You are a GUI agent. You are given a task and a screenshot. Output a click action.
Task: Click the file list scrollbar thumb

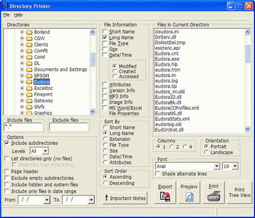click(x=248, y=54)
